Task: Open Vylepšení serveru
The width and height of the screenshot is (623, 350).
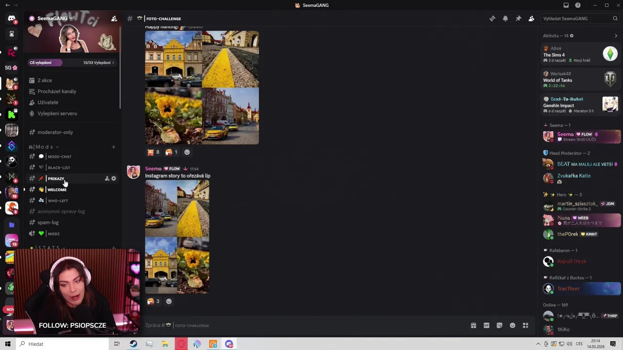Action: pos(72,113)
